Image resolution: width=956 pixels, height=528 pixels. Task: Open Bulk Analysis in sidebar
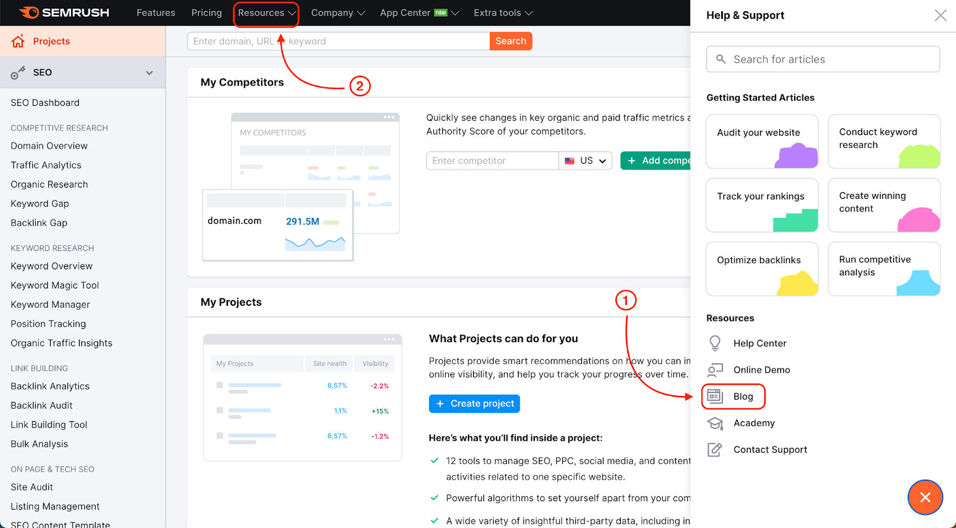39,444
